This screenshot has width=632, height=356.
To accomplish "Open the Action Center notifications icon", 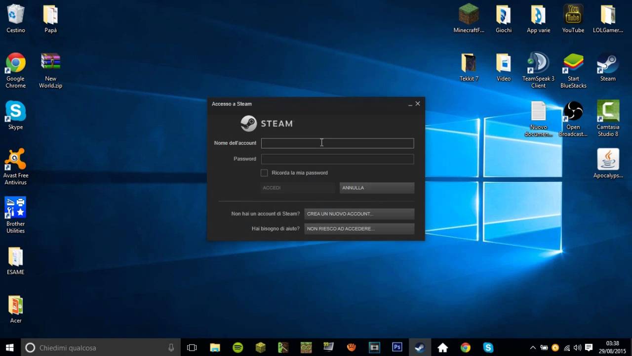I will click(x=589, y=348).
